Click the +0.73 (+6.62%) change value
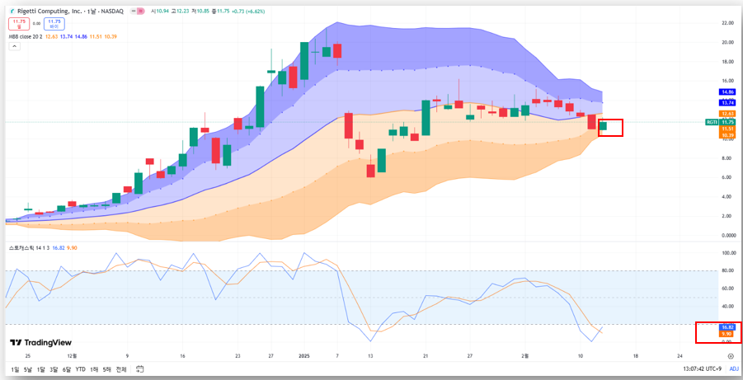This screenshot has width=743, height=380. tap(248, 12)
